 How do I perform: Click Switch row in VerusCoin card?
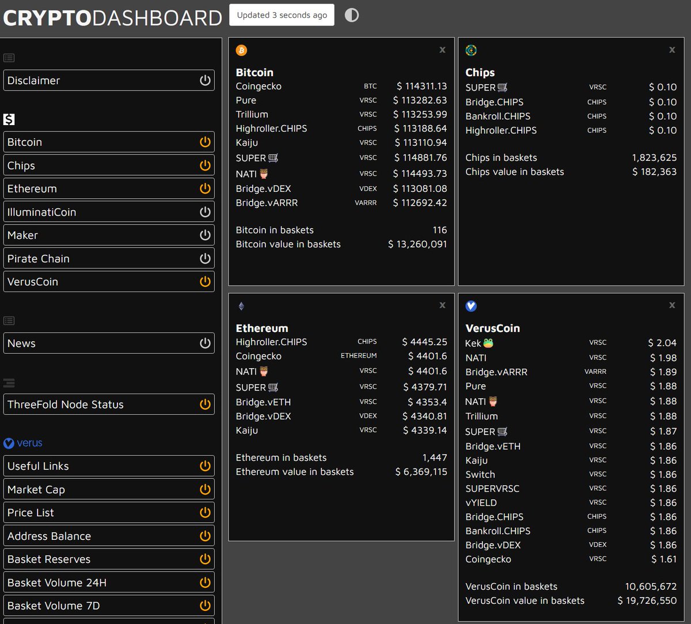[571, 475]
